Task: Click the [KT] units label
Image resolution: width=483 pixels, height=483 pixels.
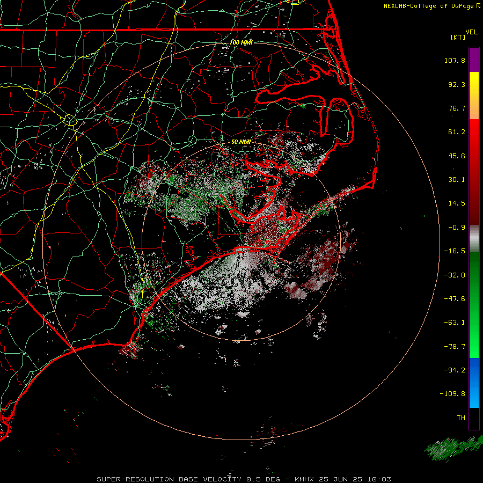Action: 458,37
